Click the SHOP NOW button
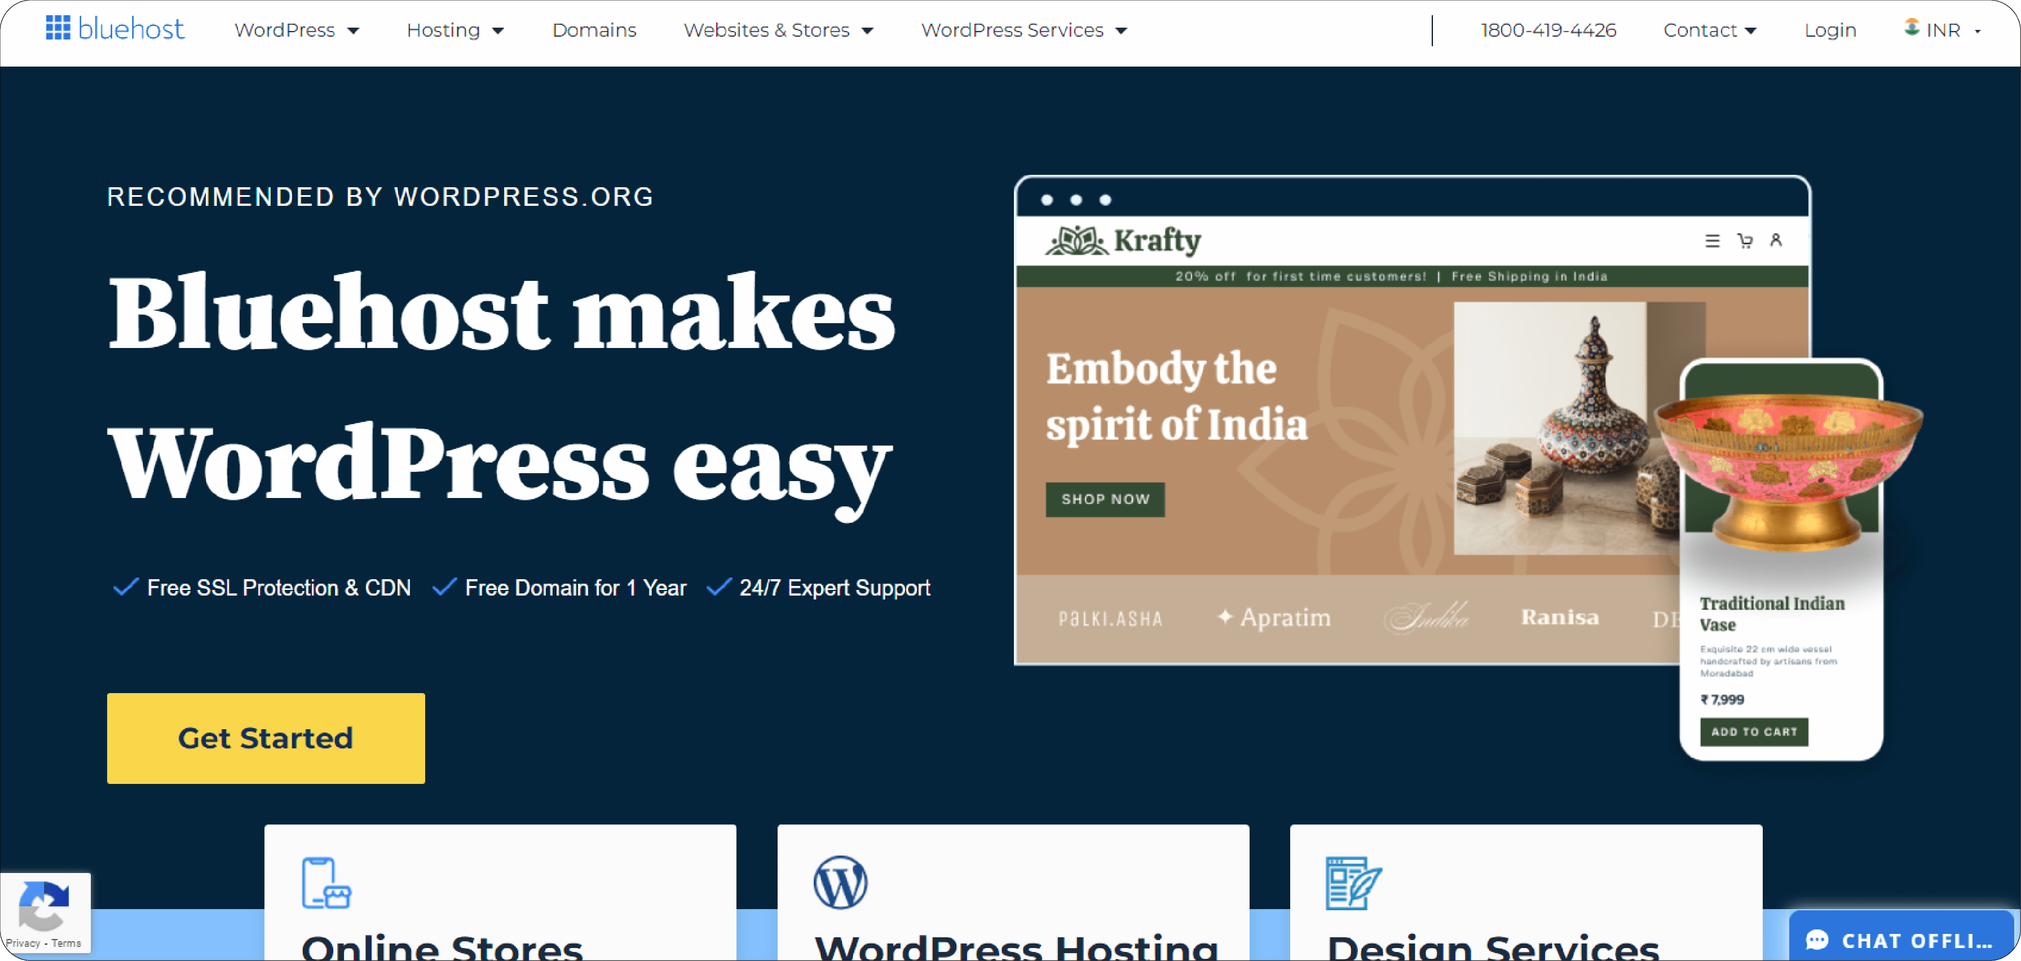 tap(1105, 499)
